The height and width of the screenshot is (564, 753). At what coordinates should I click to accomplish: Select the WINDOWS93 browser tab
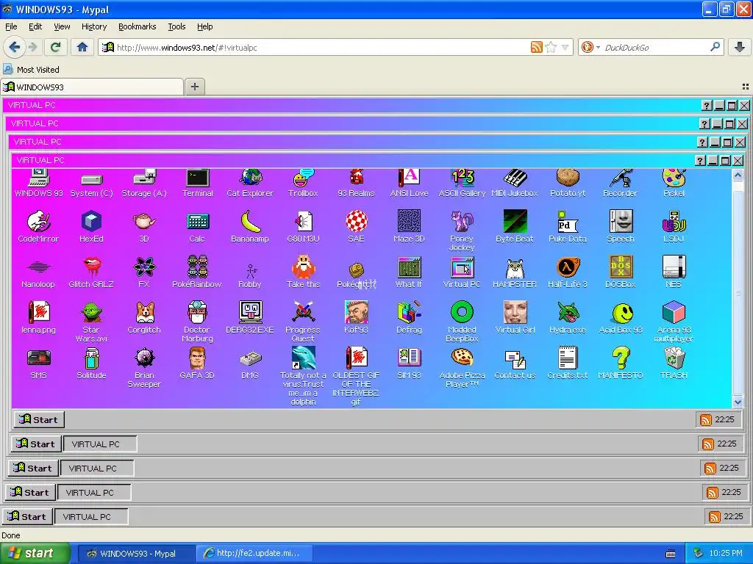click(x=92, y=87)
